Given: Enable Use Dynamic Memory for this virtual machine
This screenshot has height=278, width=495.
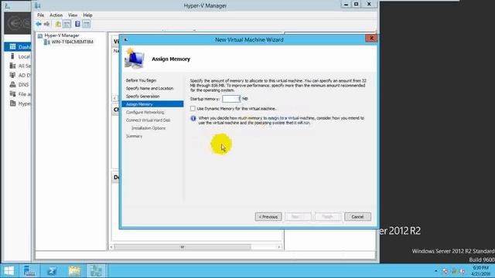Looking at the screenshot, I should tap(193, 108).
